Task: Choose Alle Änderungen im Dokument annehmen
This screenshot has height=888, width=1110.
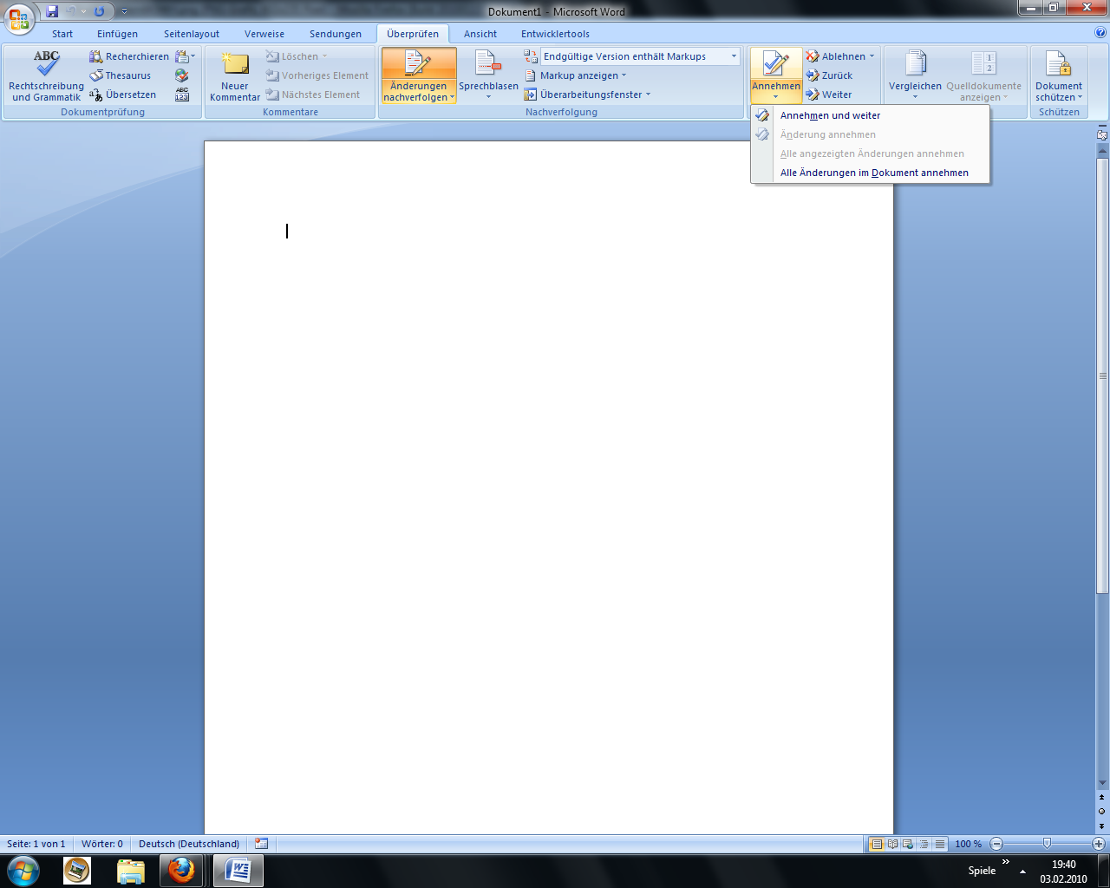Action: [871, 173]
